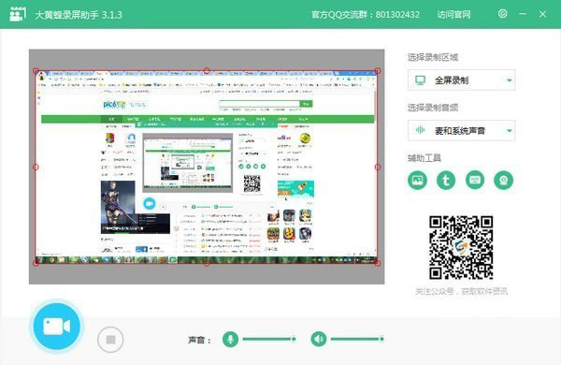Image resolution: width=561 pixels, height=365 pixels.
Task: Click the QR code image
Action: tap(461, 247)
